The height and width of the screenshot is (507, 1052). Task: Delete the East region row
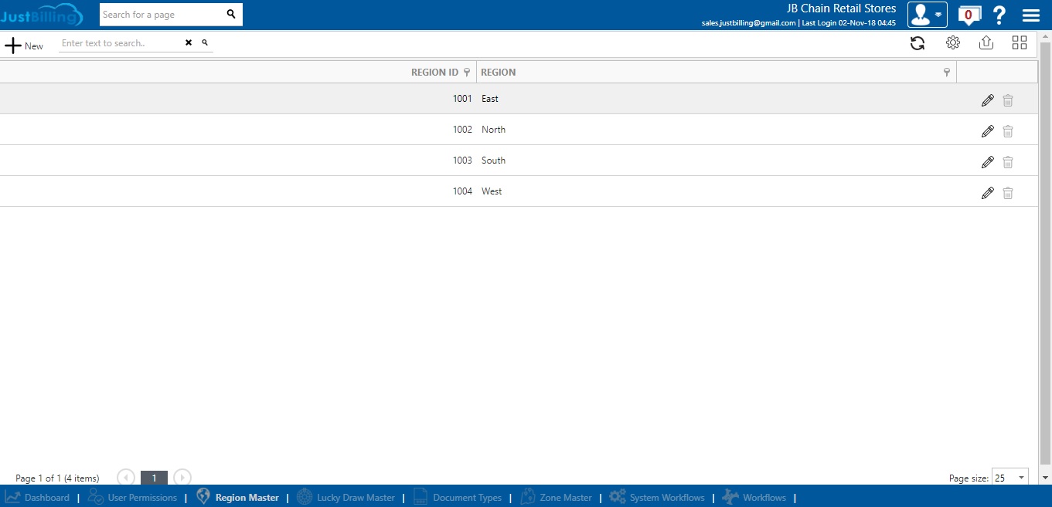1008,100
